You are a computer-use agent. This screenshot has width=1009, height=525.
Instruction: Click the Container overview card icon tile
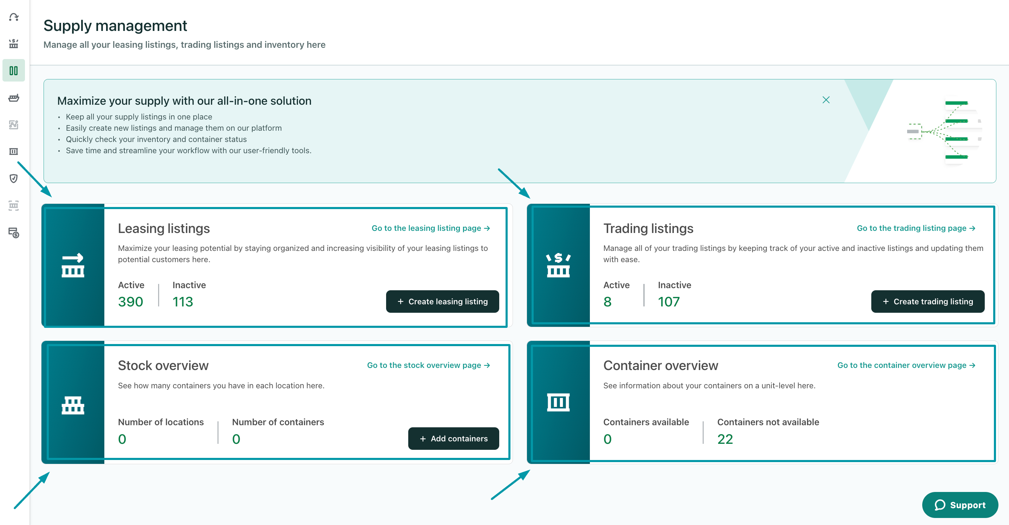(558, 402)
